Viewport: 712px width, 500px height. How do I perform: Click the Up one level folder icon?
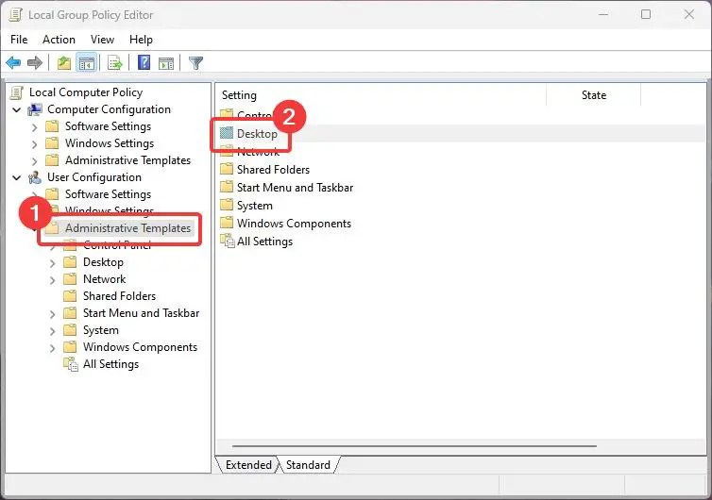click(64, 62)
